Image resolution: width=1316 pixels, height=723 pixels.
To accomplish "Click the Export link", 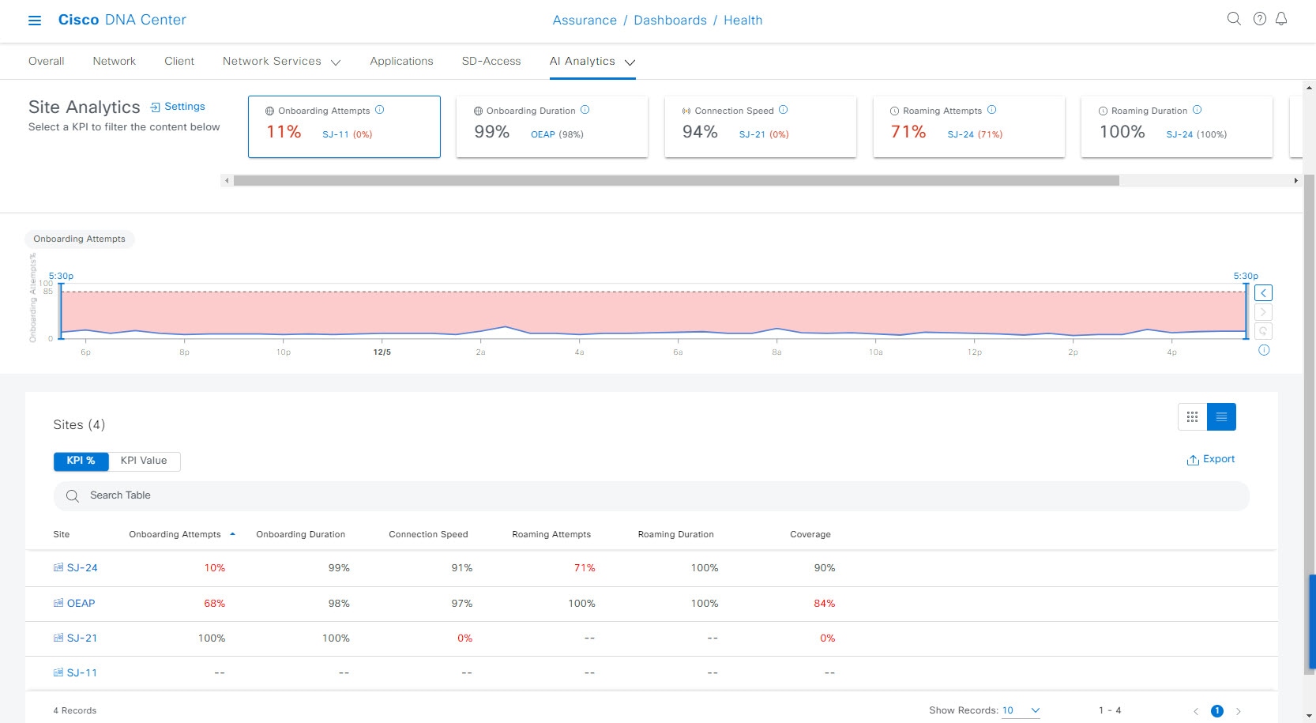I will pos(1219,459).
